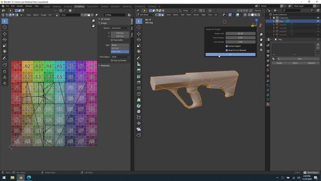Screen dimensions: 321x181
Task: Pin the image with the pin icon
Action: pyautogui.click(x=97, y=15)
